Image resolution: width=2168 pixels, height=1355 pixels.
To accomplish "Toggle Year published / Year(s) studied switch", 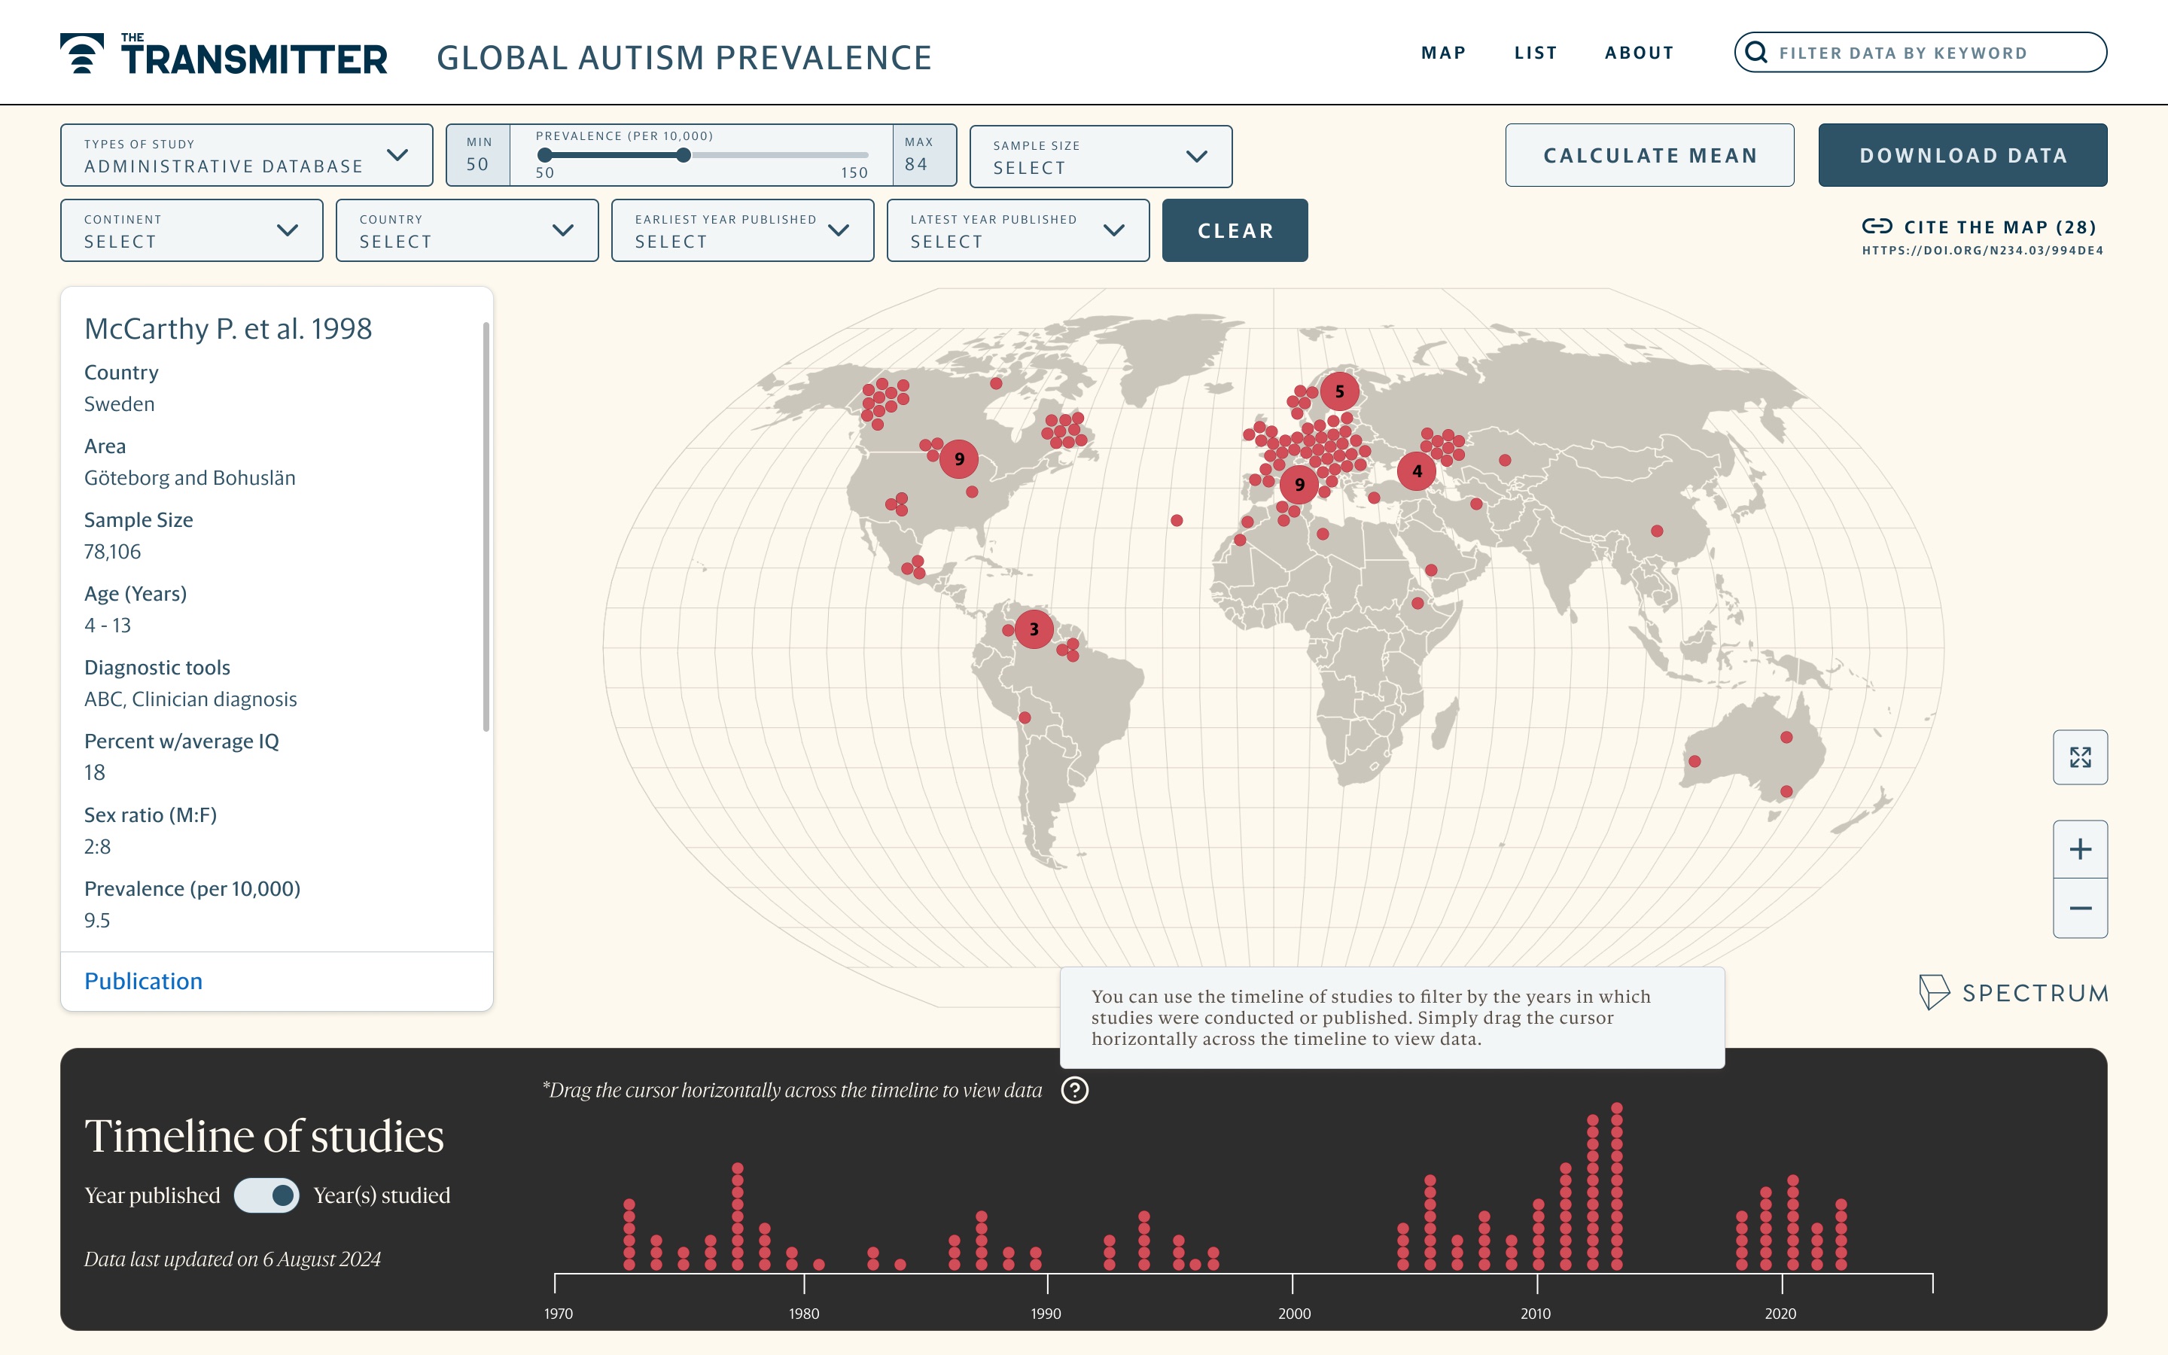I will coord(266,1195).
